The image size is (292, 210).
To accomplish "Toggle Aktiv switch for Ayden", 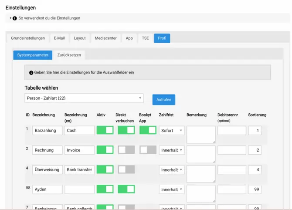I will coord(105,189).
